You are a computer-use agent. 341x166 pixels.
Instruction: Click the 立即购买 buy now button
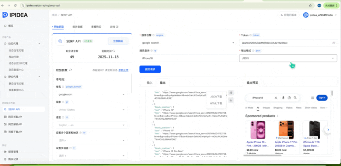click(x=118, y=41)
